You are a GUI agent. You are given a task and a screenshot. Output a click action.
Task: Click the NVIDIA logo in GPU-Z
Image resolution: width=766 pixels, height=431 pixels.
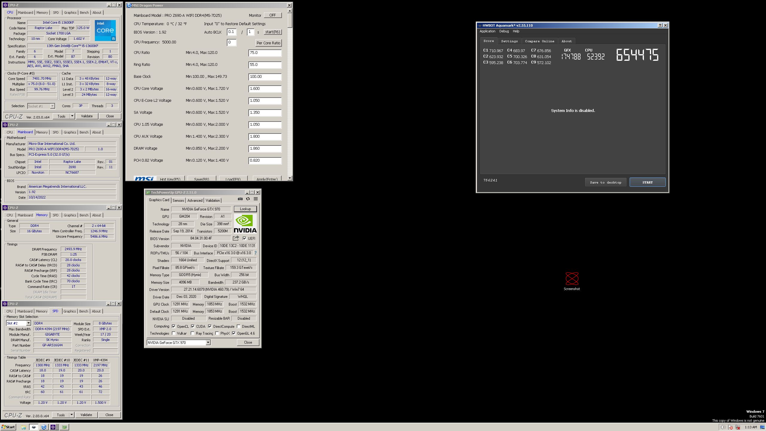pos(245,224)
